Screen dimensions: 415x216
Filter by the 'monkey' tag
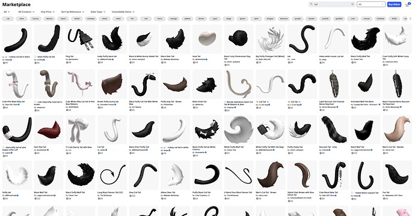(91, 19)
